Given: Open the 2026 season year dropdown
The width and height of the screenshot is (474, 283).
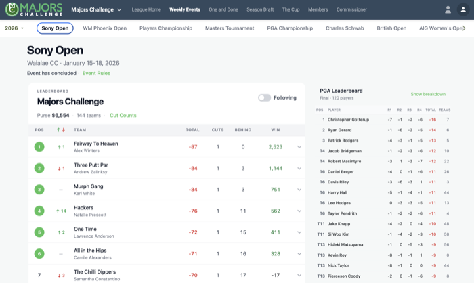Looking at the screenshot, I should [14, 28].
